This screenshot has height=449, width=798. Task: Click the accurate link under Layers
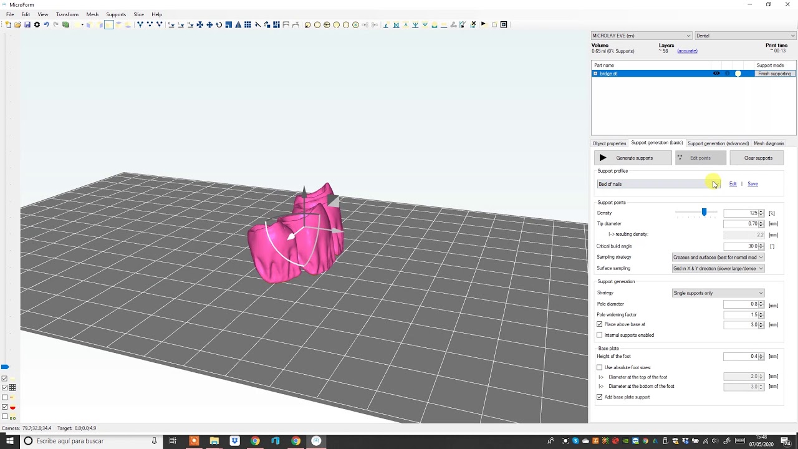point(687,51)
